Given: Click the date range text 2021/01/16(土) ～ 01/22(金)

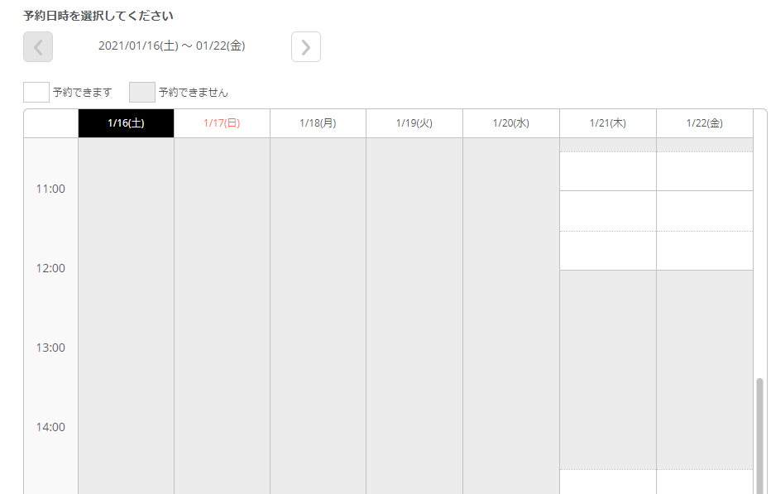Looking at the screenshot, I should [171, 46].
